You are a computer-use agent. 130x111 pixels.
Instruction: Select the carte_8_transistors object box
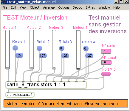[x=46, y=85]
